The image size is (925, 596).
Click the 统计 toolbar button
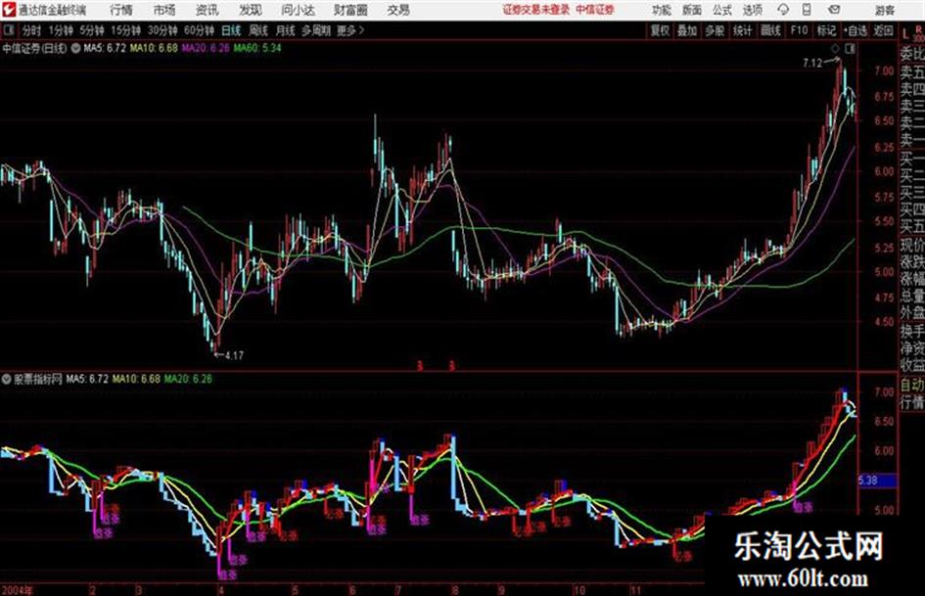coord(743,30)
